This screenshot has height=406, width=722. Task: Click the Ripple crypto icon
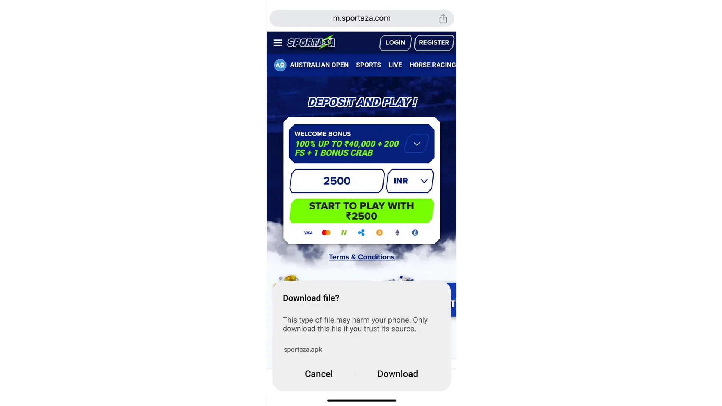tap(361, 232)
